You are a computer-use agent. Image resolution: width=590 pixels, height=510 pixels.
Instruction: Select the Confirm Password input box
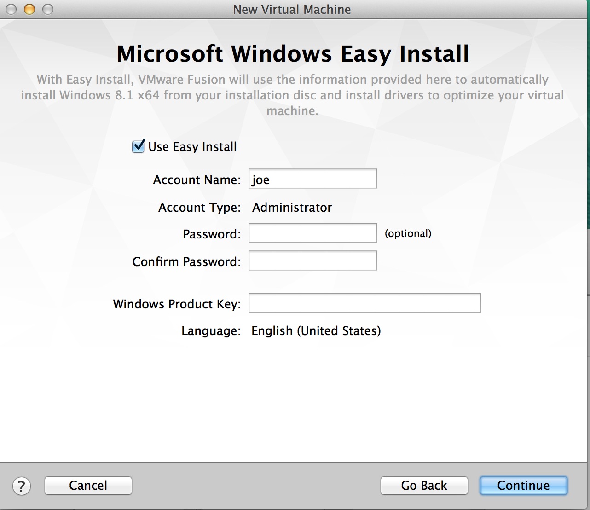(x=312, y=261)
